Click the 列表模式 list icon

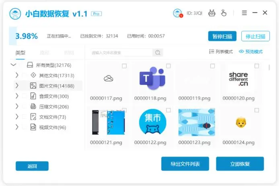[211, 52]
